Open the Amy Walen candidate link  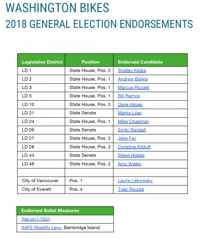point(129,164)
